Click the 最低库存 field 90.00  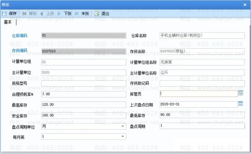[x=202, y=115]
